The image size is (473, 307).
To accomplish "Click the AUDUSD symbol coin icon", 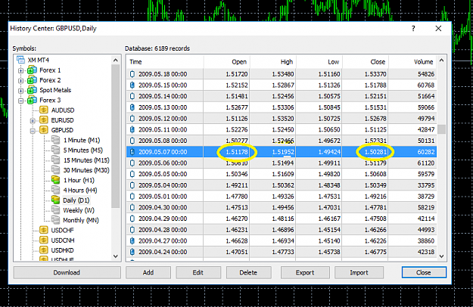I will pyautogui.click(x=44, y=110).
